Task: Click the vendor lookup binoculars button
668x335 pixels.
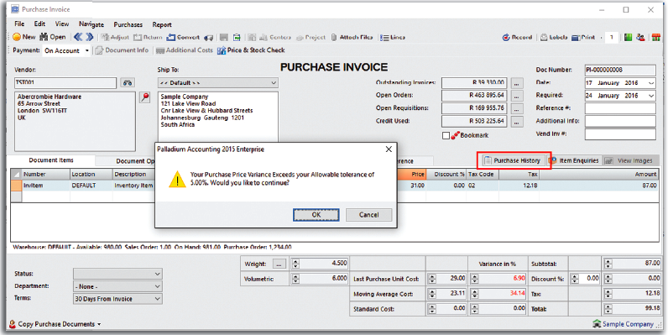Action: (128, 82)
